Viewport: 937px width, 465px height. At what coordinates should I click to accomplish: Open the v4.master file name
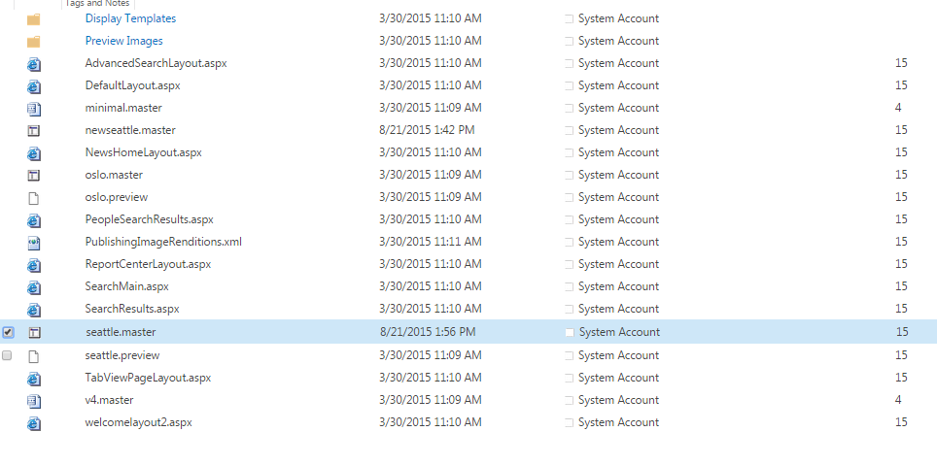109,400
